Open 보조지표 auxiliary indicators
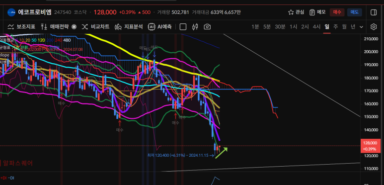This screenshot has height=185, width=384. click(21, 27)
